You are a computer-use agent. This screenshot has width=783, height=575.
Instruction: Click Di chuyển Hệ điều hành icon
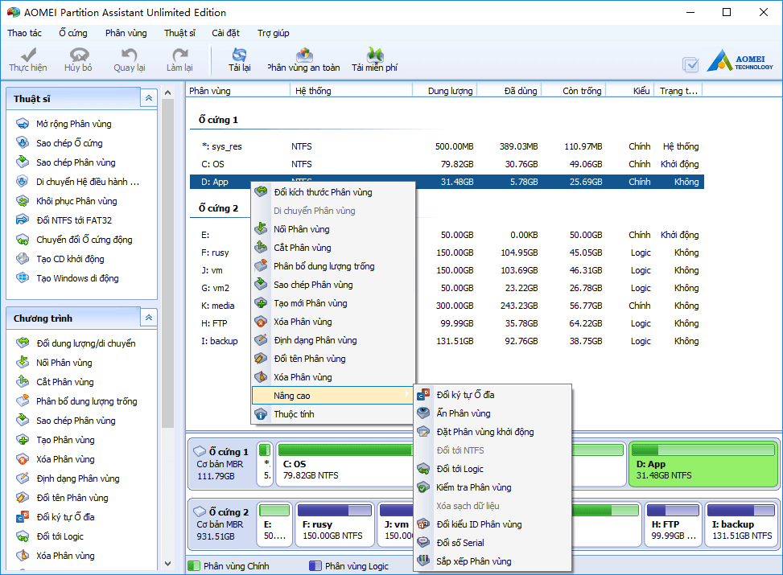click(23, 181)
